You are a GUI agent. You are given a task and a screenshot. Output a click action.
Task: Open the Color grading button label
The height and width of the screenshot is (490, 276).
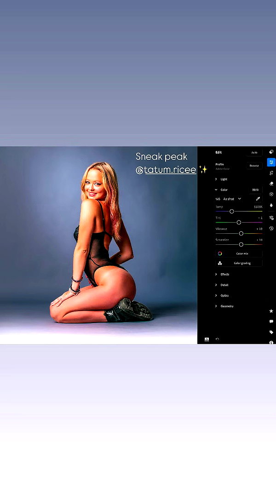click(x=242, y=263)
